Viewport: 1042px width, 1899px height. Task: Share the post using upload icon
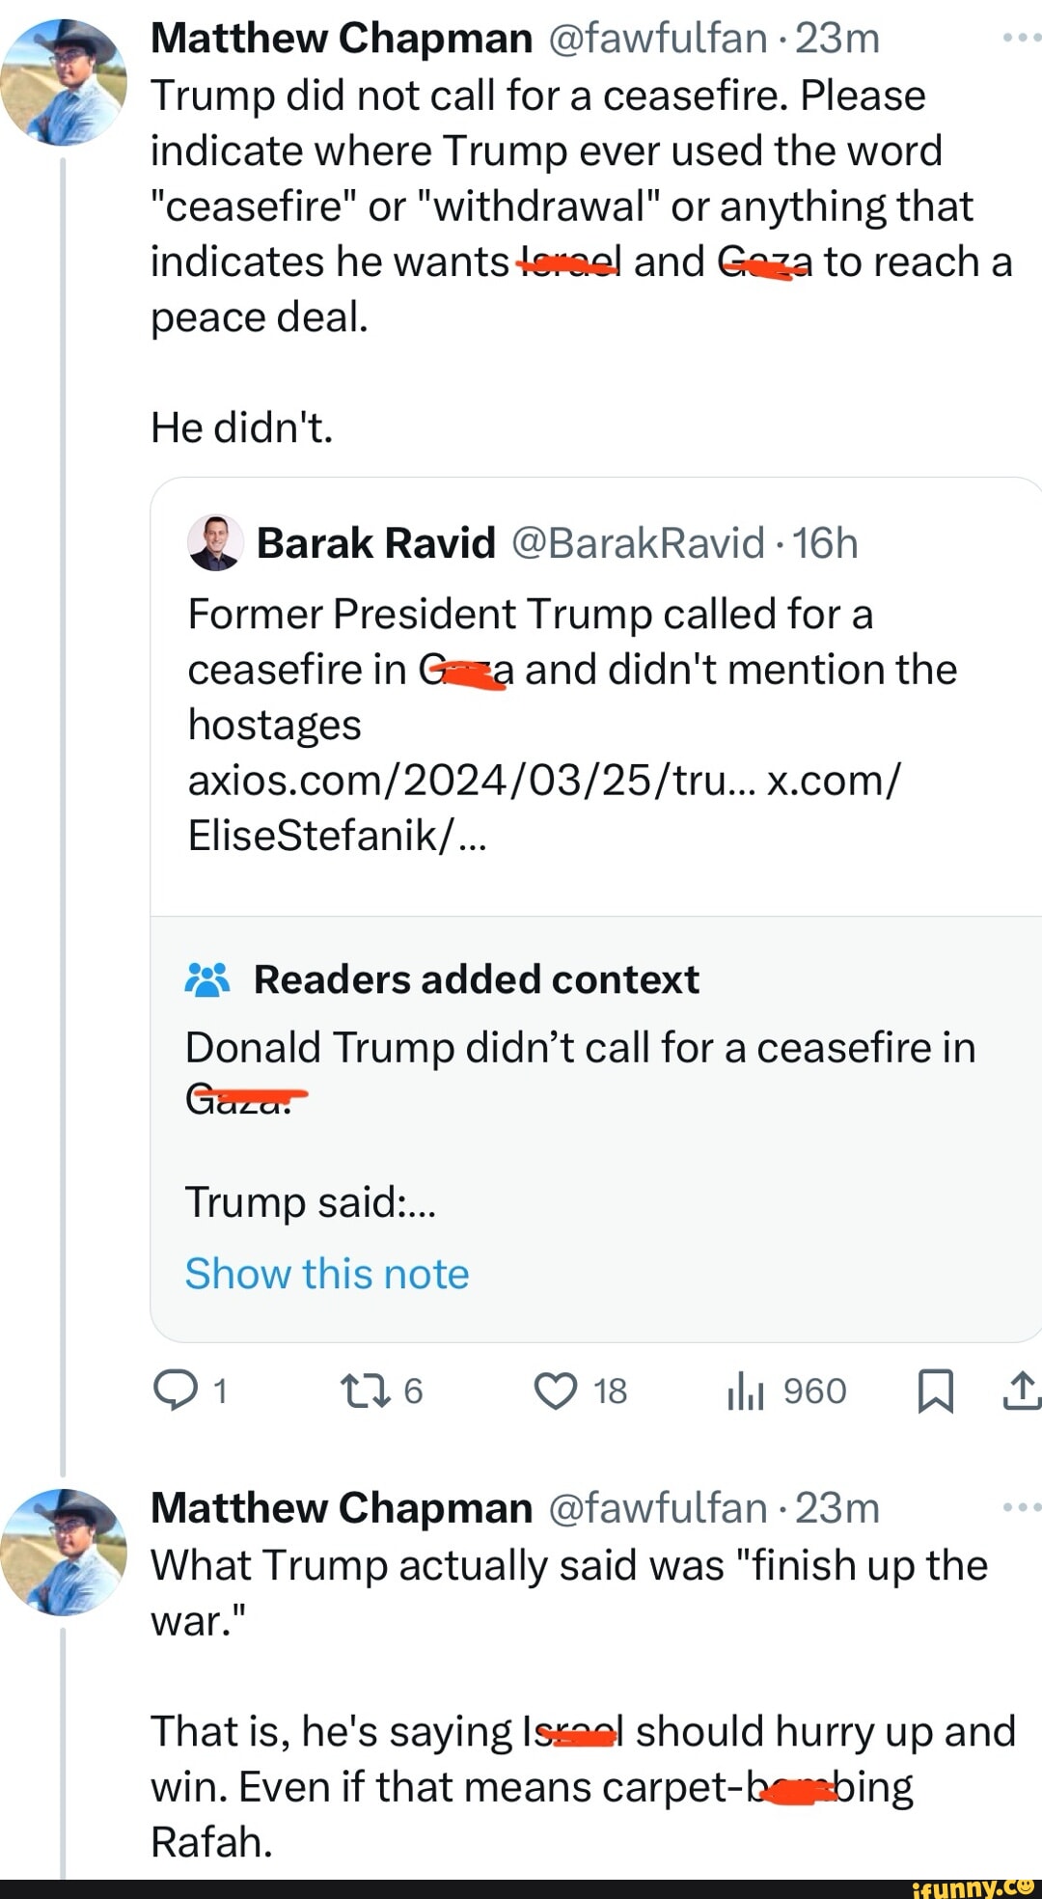[1021, 1390]
